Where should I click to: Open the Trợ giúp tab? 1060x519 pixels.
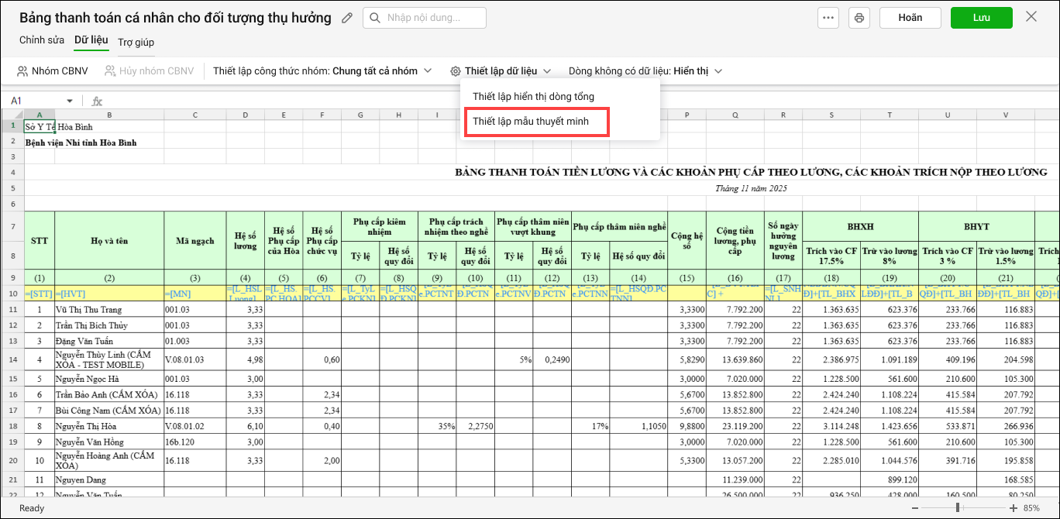tap(136, 42)
